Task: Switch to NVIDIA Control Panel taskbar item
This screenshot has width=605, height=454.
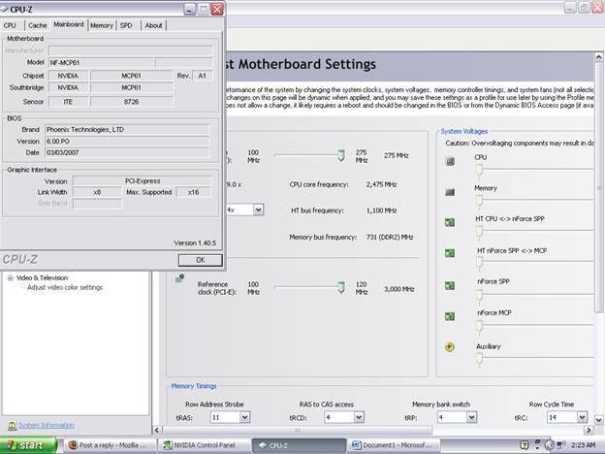Action: pyautogui.click(x=205, y=445)
